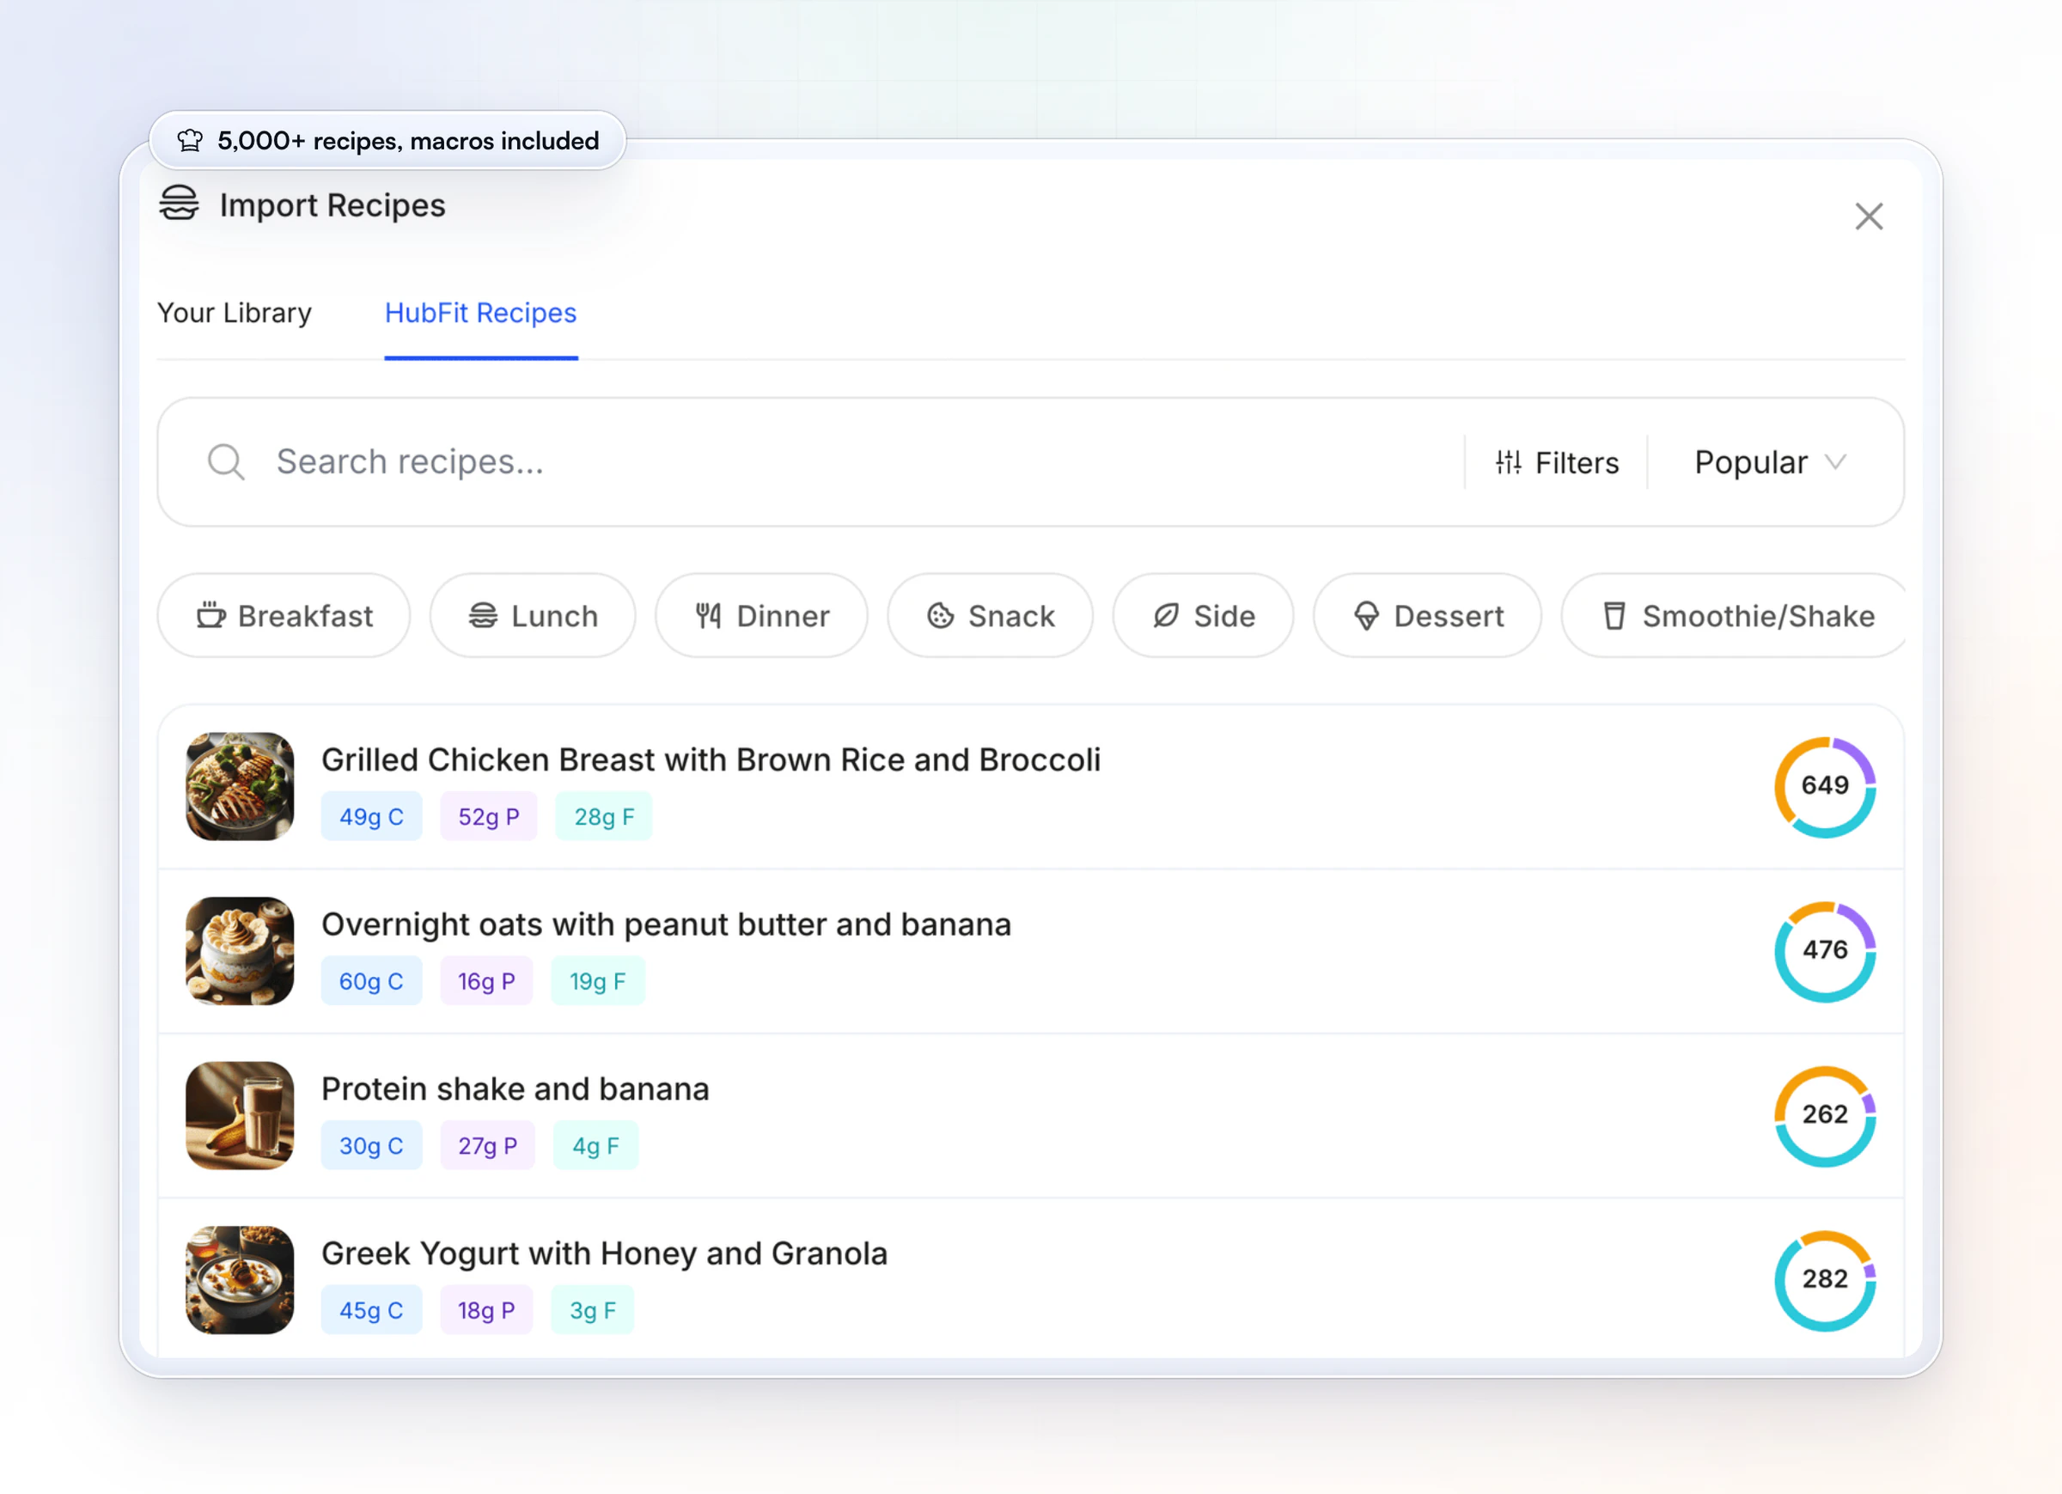Select the HubFit Recipes tab
This screenshot has width=2062, height=1494.
pyautogui.click(x=480, y=313)
